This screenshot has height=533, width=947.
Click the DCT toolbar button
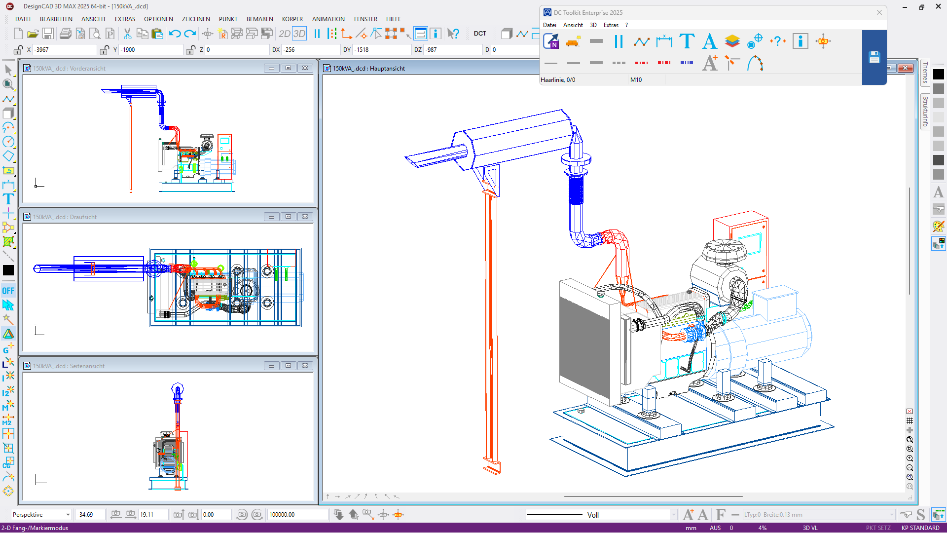tap(479, 34)
